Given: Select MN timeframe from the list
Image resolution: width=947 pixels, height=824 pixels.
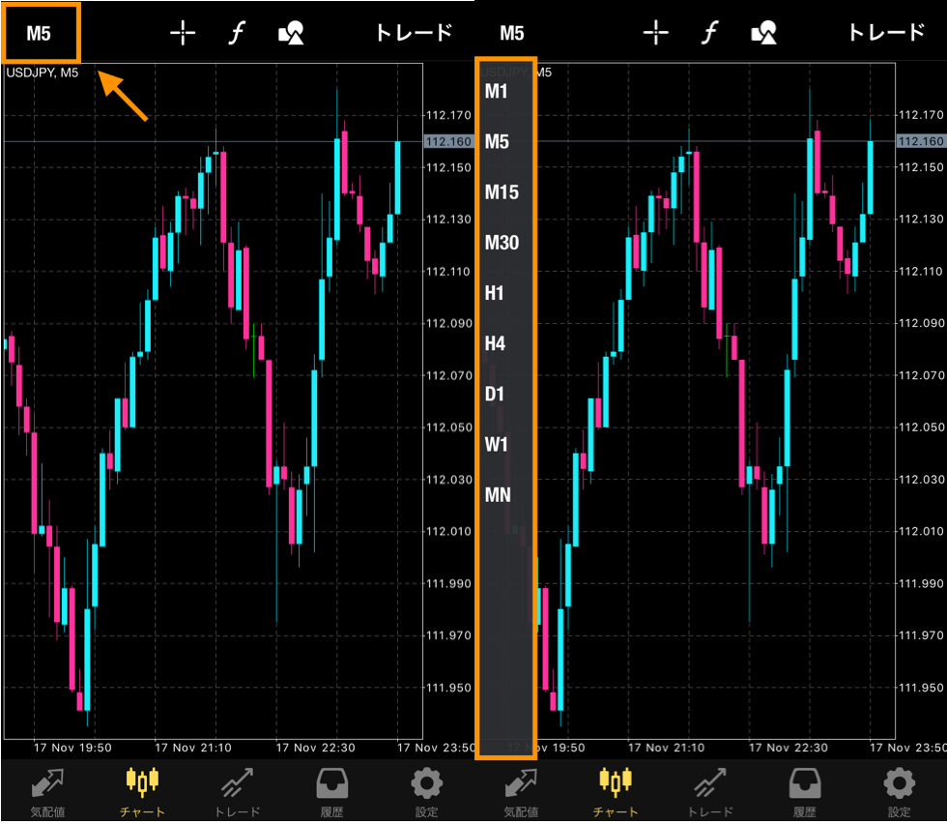Looking at the screenshot, I should point(498,495).
